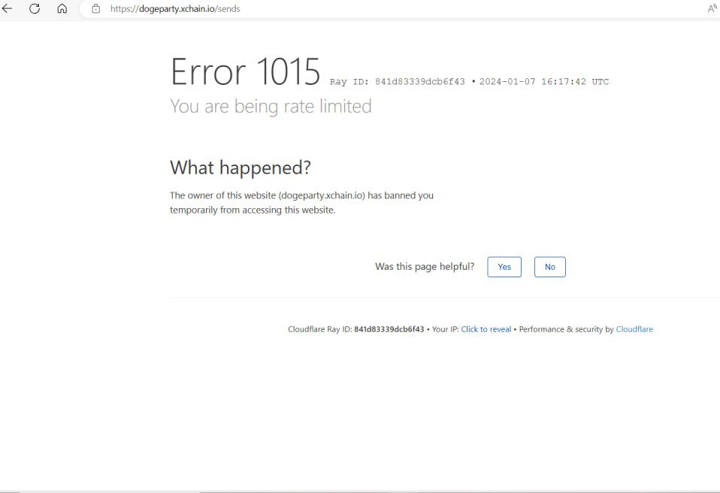Go to the browser home page icon
Screen dimensions: 720x493
click(x=62, y=8)
